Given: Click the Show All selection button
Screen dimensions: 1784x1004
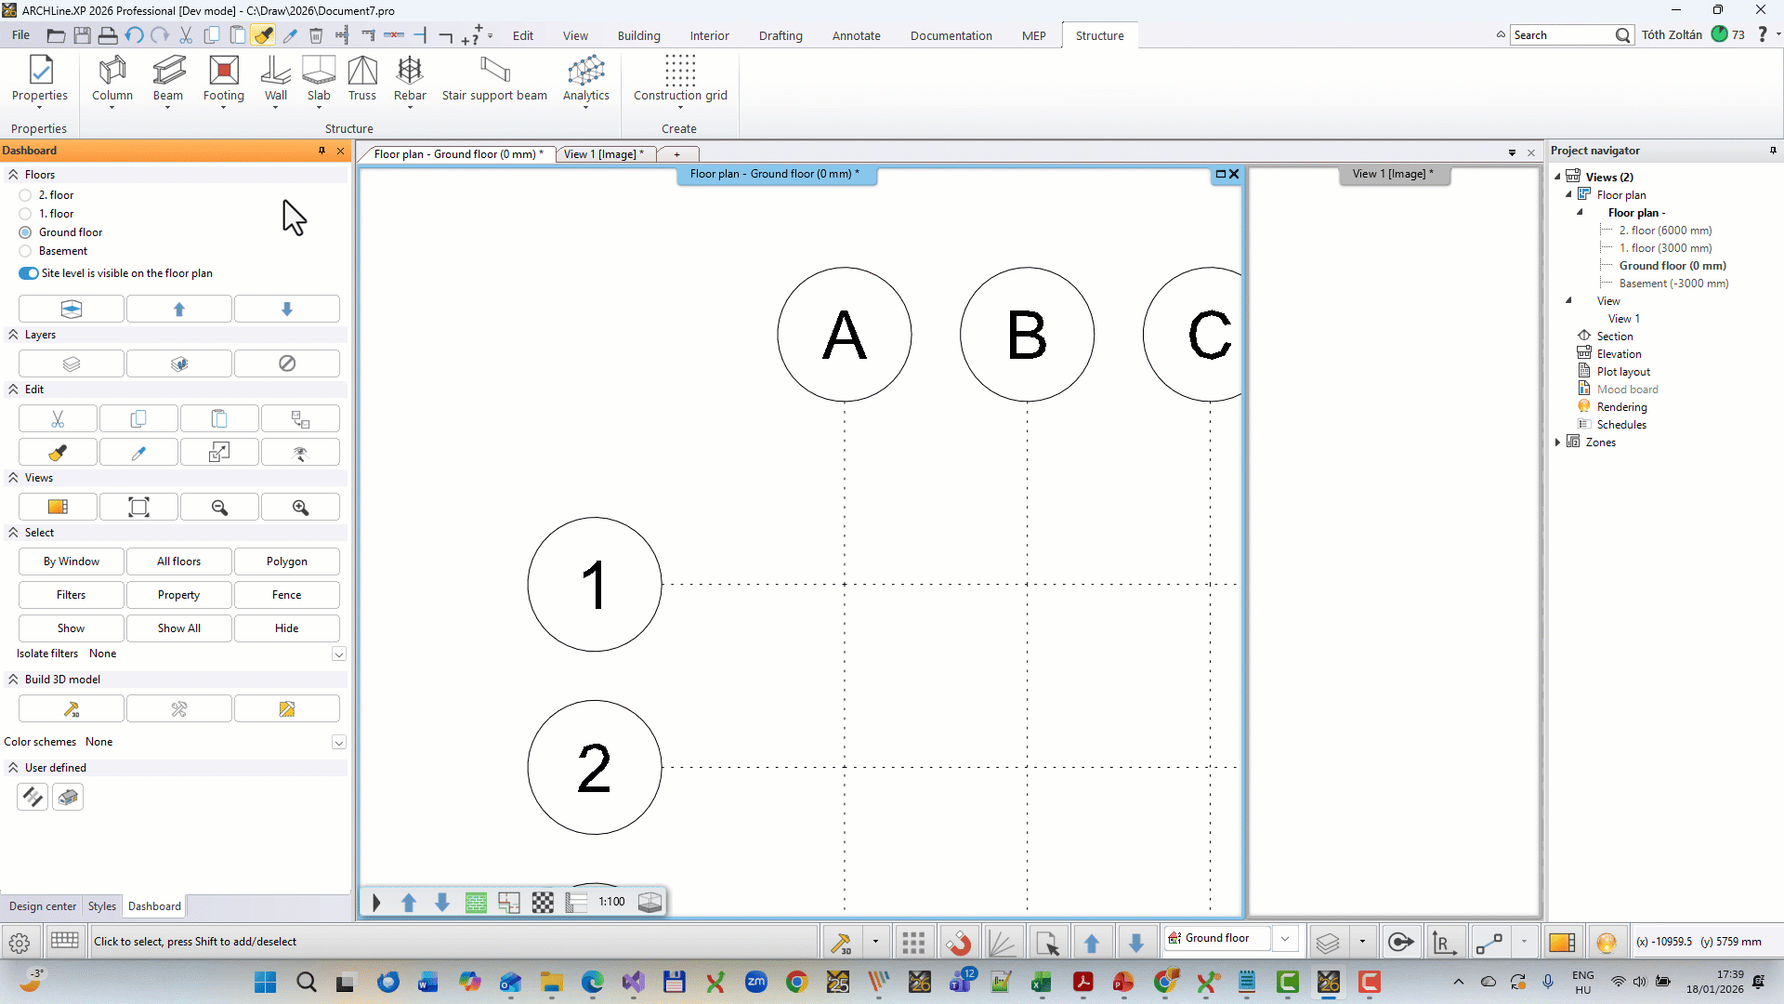Looking at the screenshot, I should pos(178,627).
